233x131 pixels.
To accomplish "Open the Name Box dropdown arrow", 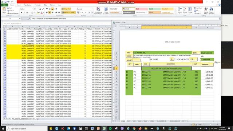I will (x=19, y=19).
